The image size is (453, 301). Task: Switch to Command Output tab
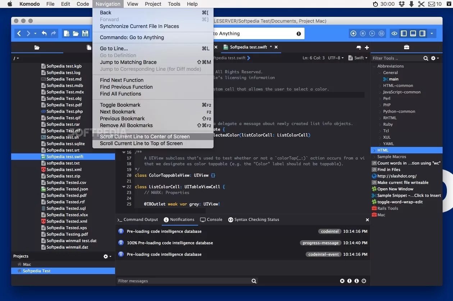[x=138, y=220]
